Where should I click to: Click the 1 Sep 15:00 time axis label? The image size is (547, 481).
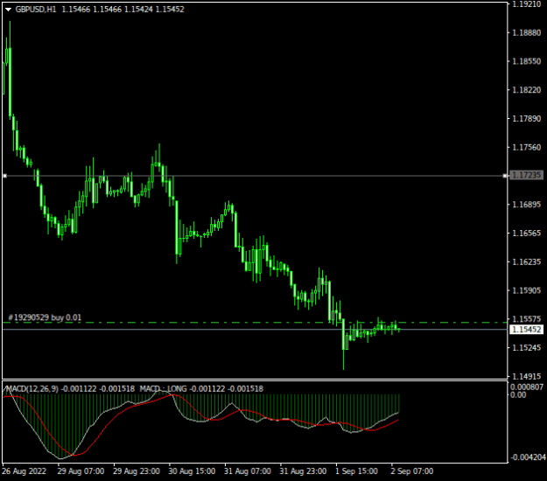click(356, 471)
